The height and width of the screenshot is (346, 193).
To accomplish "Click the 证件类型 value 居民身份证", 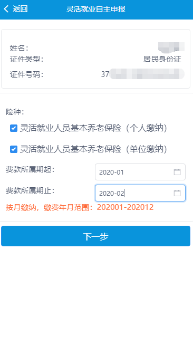I will tap(162, 59).
